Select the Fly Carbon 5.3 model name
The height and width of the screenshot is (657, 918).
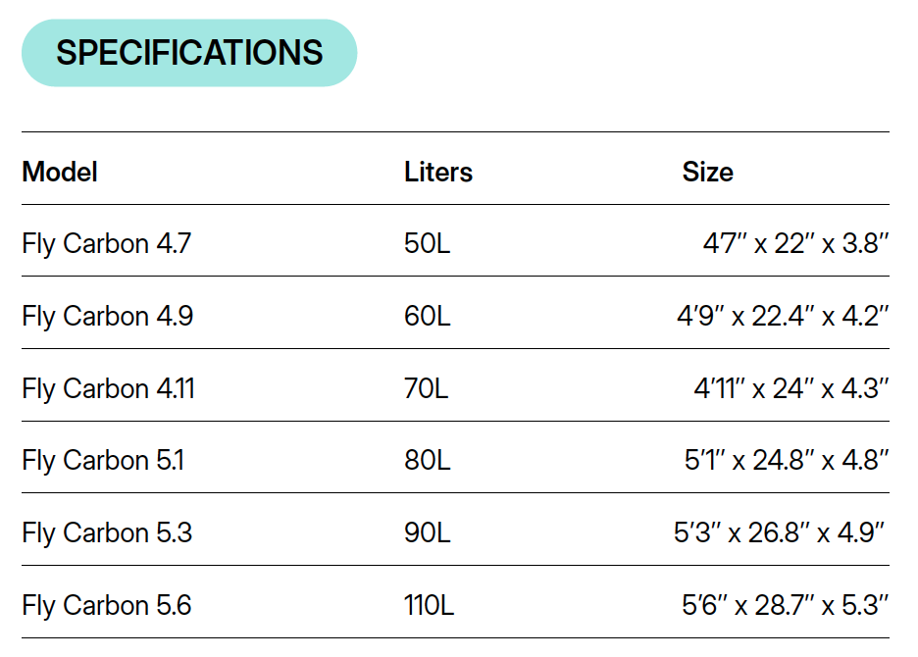click(x=107, y=532)
